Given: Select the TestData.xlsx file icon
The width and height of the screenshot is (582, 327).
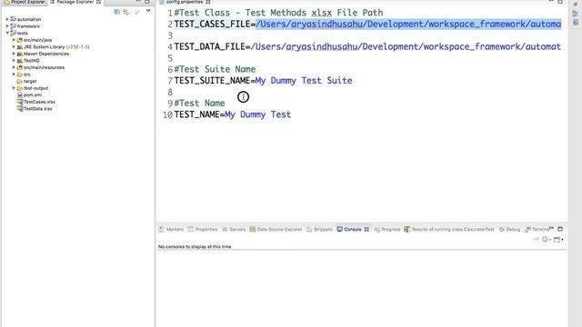Looking at the screenshot, I should coord(20,109).
